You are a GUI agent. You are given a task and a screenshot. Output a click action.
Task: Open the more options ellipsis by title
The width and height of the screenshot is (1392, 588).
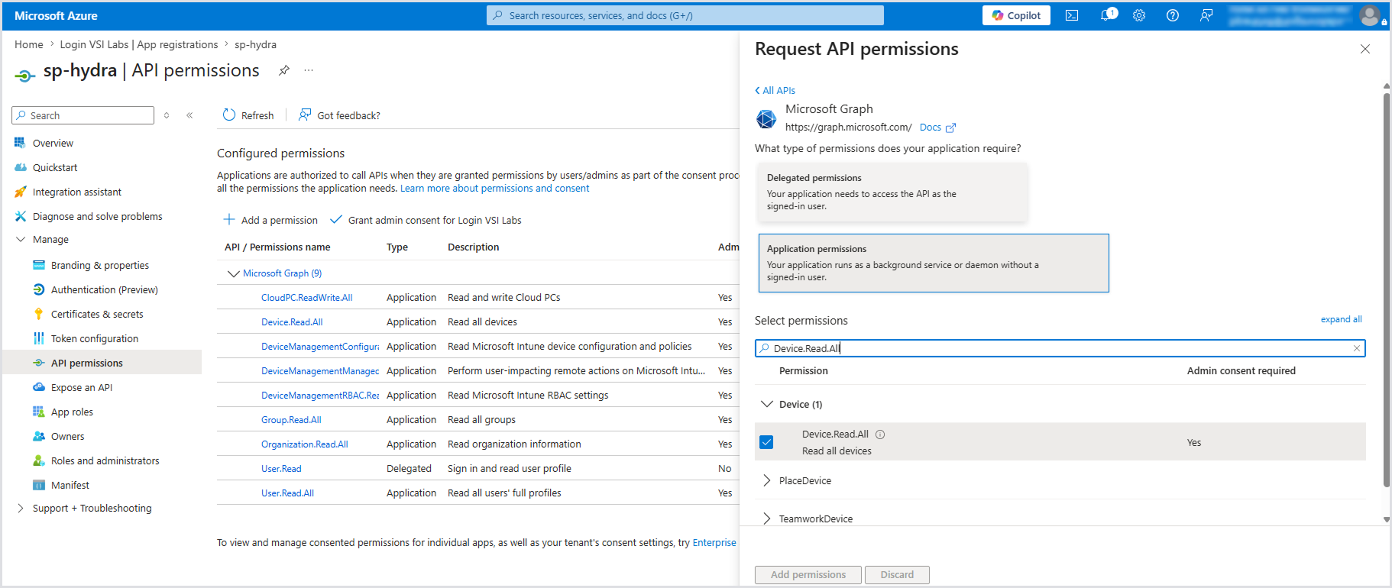[309, 70]
